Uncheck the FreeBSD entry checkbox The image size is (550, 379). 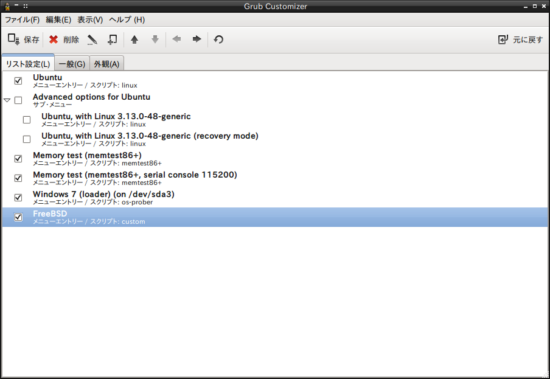click(18, 217)
